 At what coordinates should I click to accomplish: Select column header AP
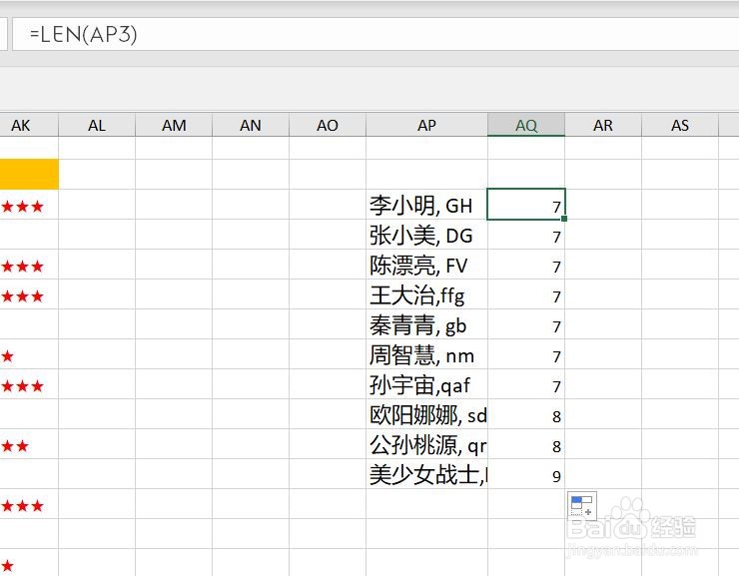(426, 125)
